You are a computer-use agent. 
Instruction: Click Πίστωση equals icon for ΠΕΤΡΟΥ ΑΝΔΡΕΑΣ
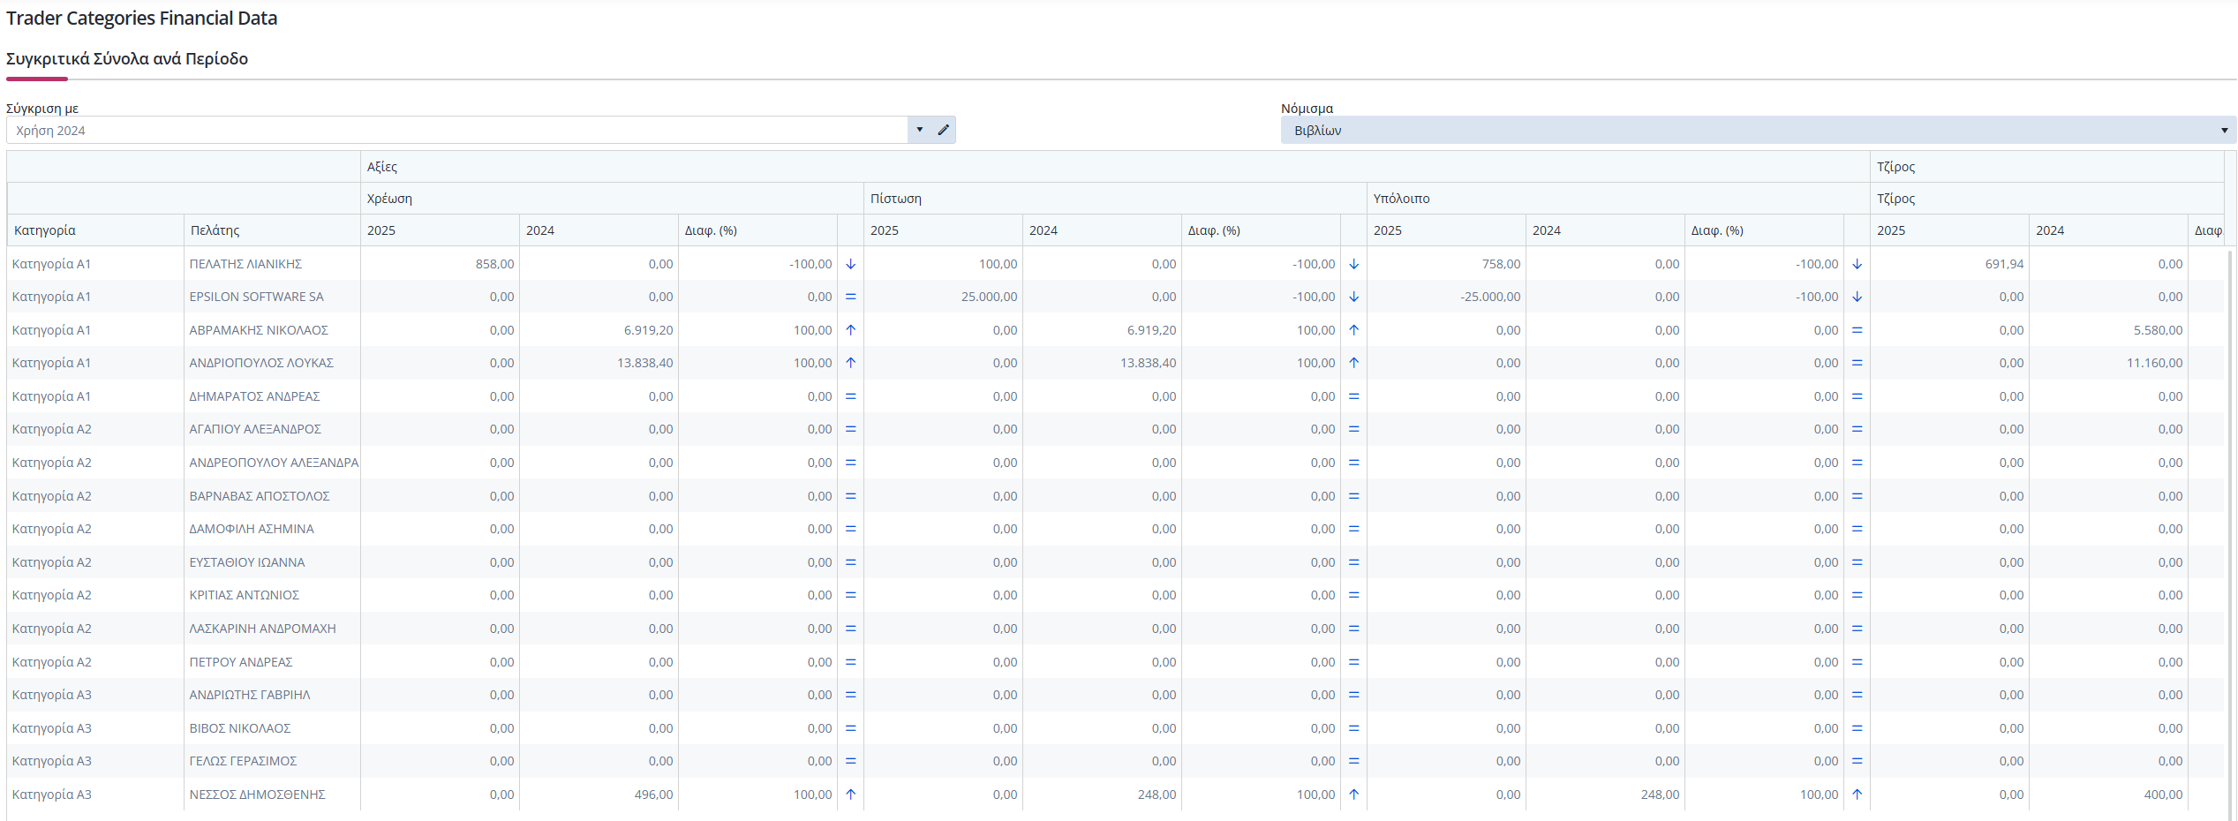click(x=1354, y=662)
